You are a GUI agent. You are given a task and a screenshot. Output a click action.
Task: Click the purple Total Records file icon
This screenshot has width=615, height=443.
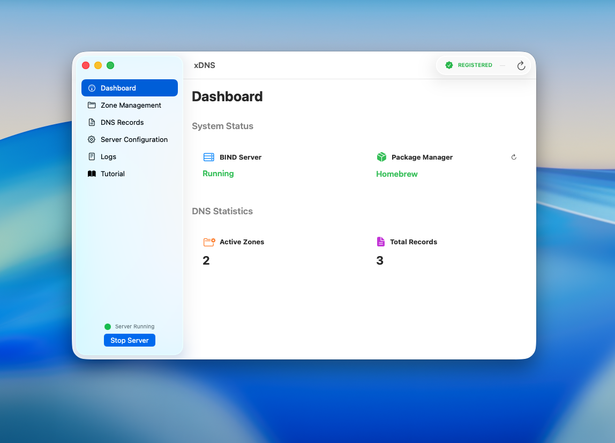(381, 242)
